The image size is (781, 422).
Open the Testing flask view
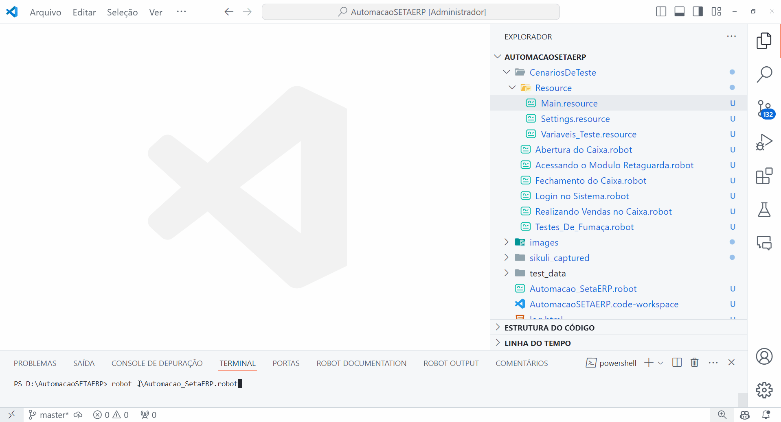click(x=764, y=210)
